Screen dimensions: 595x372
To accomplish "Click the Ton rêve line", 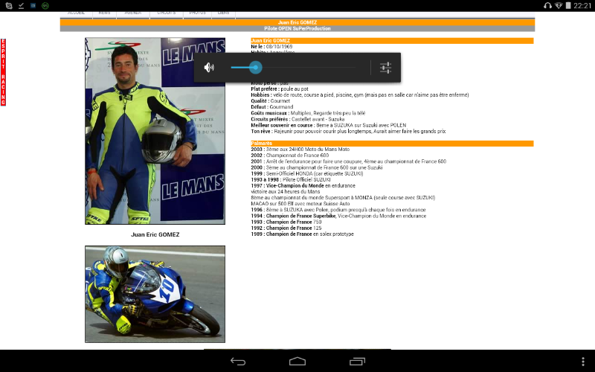I will pos(348,132).
